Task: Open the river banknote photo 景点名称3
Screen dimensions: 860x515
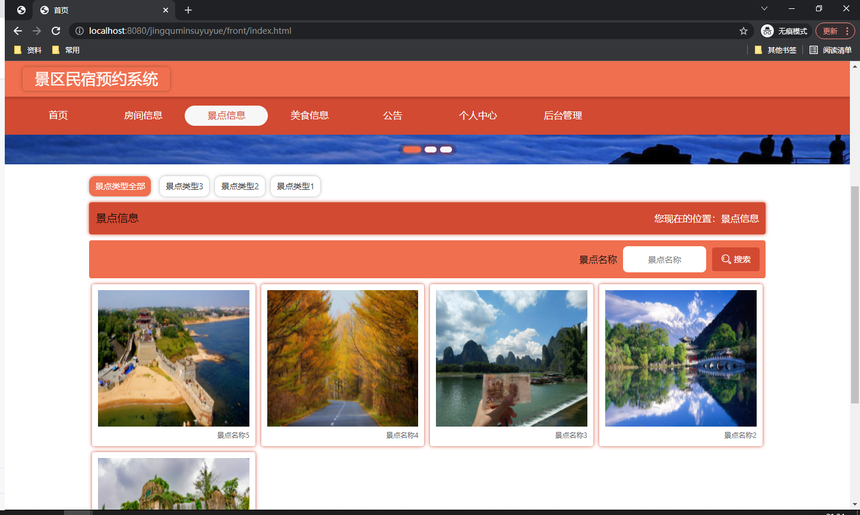Action: point(511,358)
